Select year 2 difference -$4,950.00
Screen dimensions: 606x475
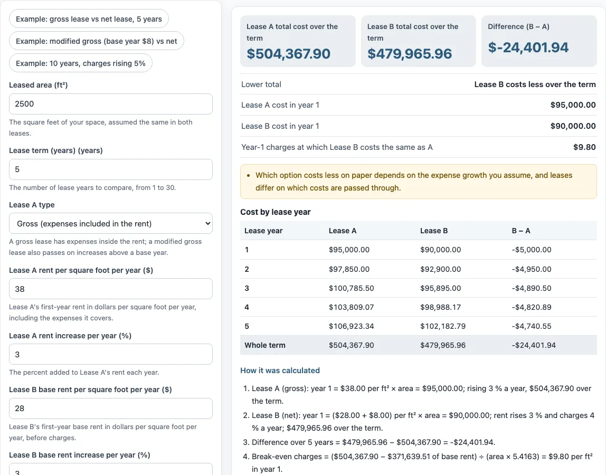(x=532, y=269)
